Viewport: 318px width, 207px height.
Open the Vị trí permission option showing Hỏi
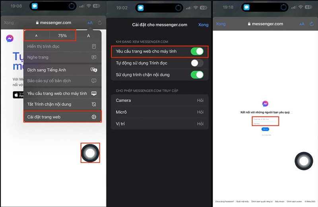point(160,124)
